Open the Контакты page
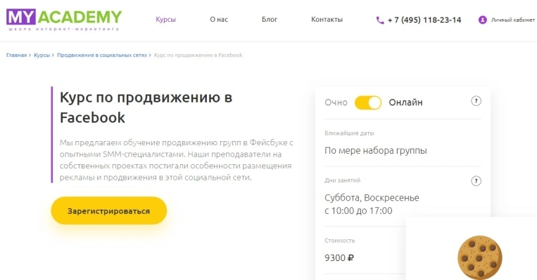The image size is (537, 280). tap(327, 20)
